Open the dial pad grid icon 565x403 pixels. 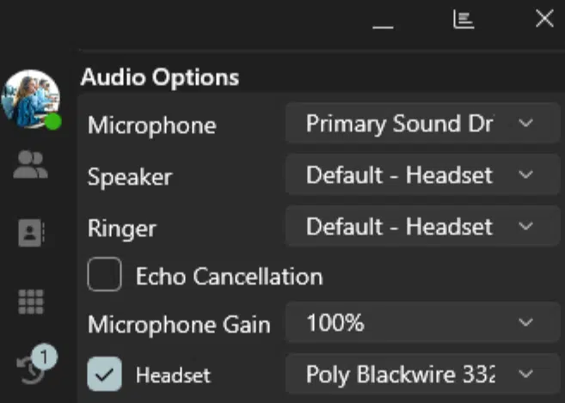(x=31, y=302)
